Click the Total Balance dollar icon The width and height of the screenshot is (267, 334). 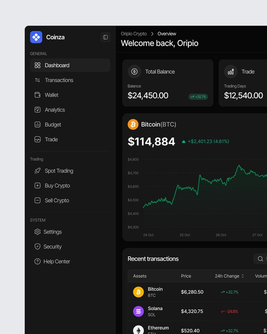pyautogui.click(x=134, y=72)
